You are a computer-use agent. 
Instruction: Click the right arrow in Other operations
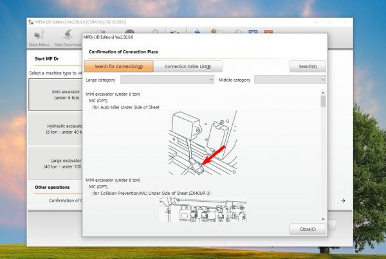coord(343,201)
